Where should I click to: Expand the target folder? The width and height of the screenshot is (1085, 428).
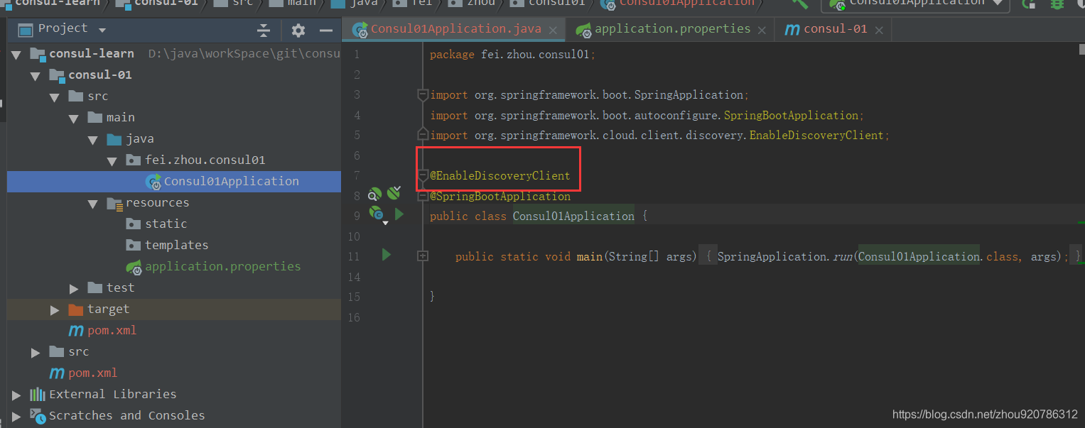point(55,309)
